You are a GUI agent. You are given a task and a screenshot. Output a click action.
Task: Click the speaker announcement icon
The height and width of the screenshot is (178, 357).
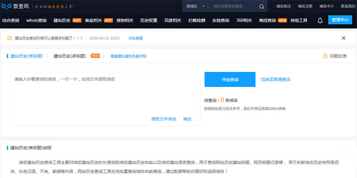[x=10, y=38]
